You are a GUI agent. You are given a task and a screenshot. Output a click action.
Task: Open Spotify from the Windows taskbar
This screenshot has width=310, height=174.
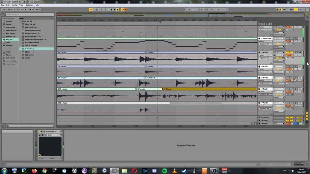point(164,170)
